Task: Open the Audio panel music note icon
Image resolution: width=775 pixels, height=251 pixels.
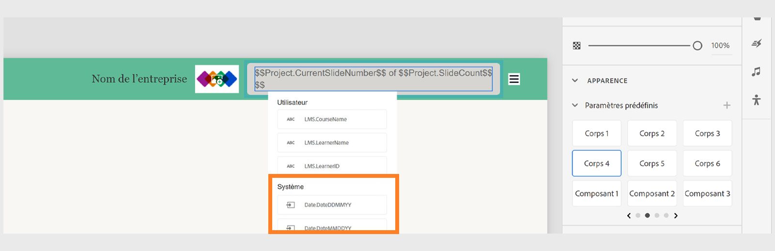Action: pyautogui.click(x=756, y=72)
